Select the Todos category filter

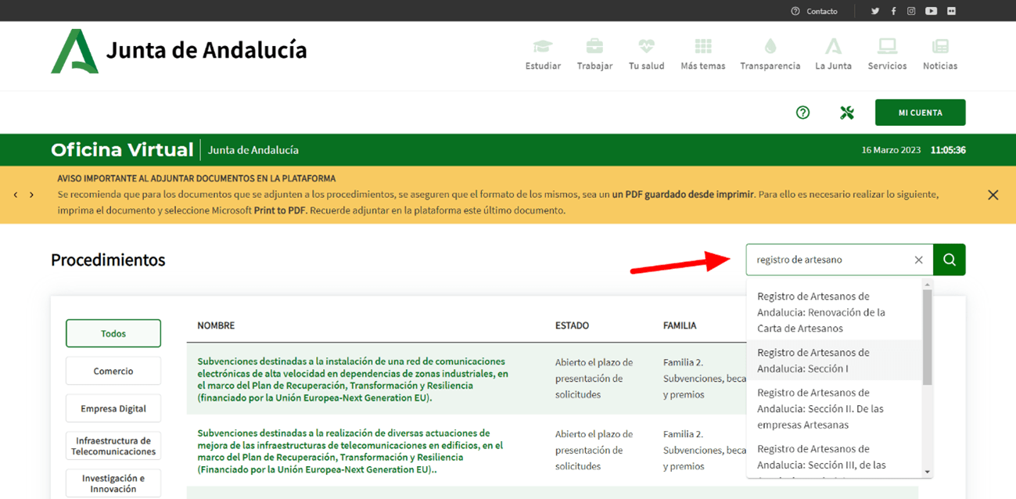click(x=113, y=333)
